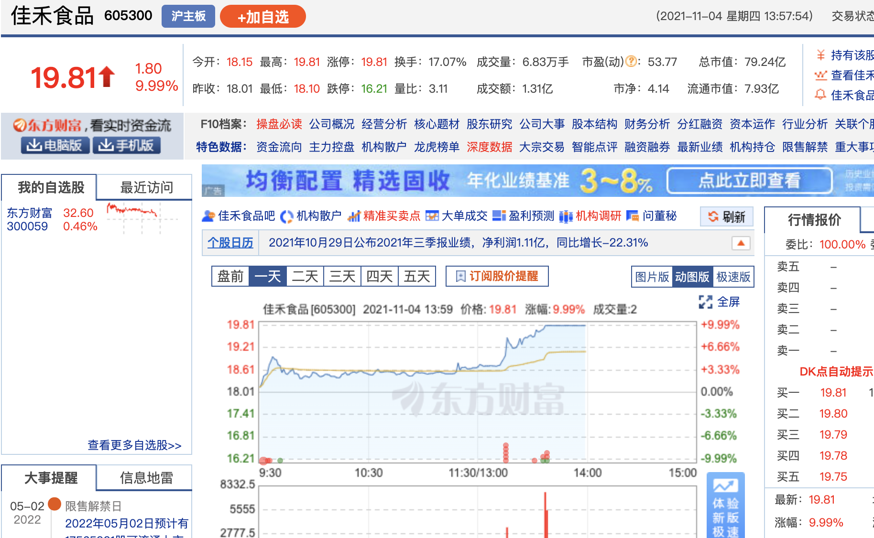Click the bookmark icon beside 订阅股价提醒
The width and height of the screenshot is (874, 538).
tap(461, 276)
